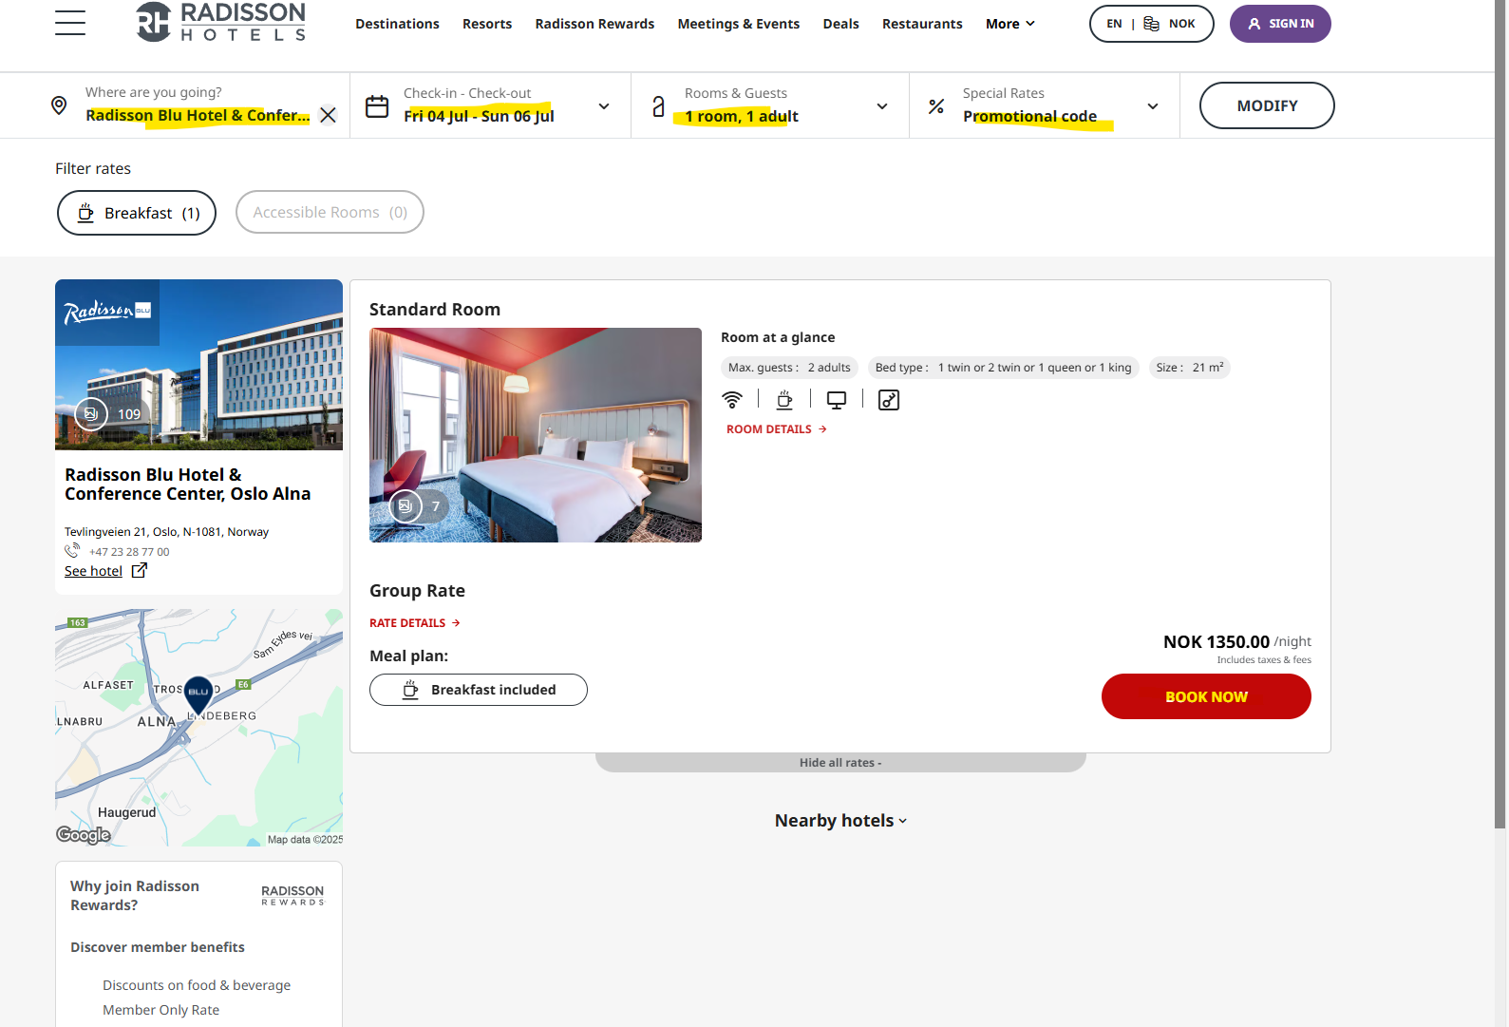Image resolution: width=1509 pixels, height=1027 pixels.
Task: Click the NOK 1350.00 price text
Action: click(x=1217, y=642)
